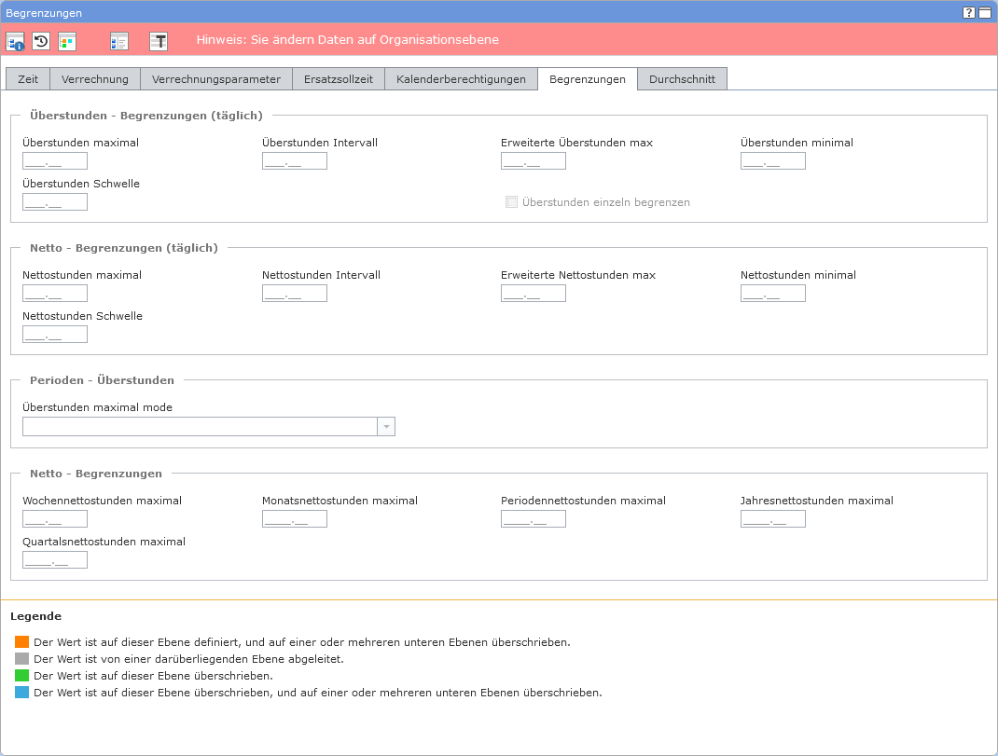The width and height of the screenshot is (998, 756).
Task: Open help via the question mark icon
Action: (x=969, y=13)
